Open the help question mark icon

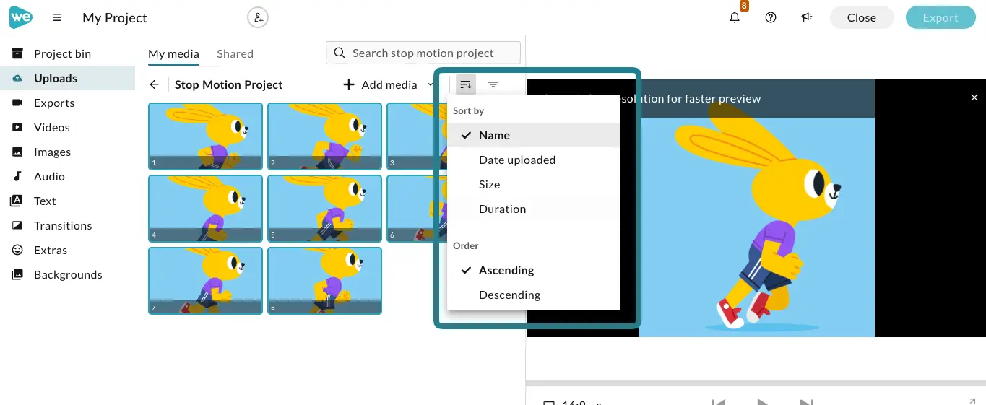coord(771,17)
